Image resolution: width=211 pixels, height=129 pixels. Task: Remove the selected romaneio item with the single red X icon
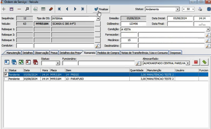pos(28,62)
